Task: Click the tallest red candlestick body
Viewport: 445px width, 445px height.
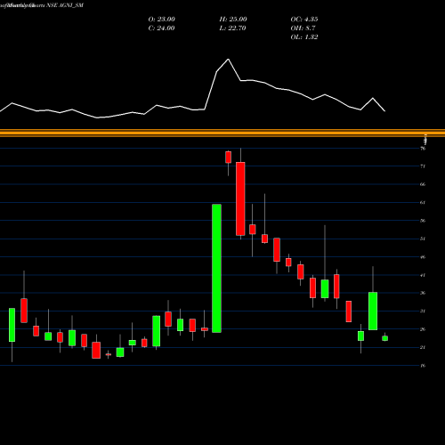Action: click(240, 198)
